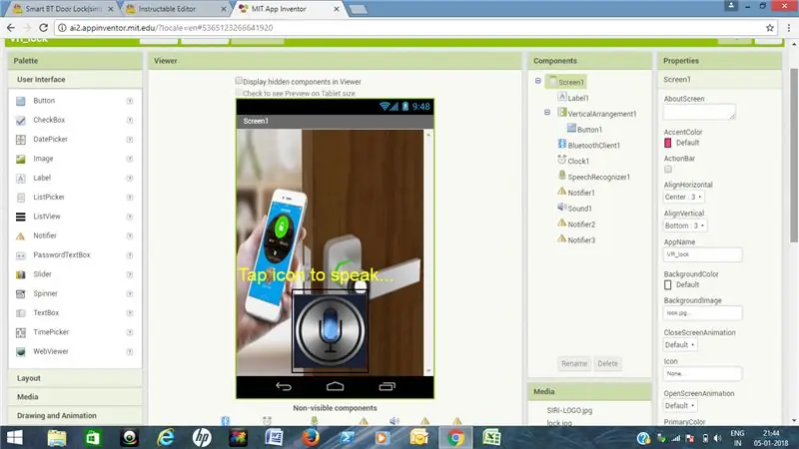
Task: Open Internet Explorer from the taskbar
Action: [x=166, y=438]
